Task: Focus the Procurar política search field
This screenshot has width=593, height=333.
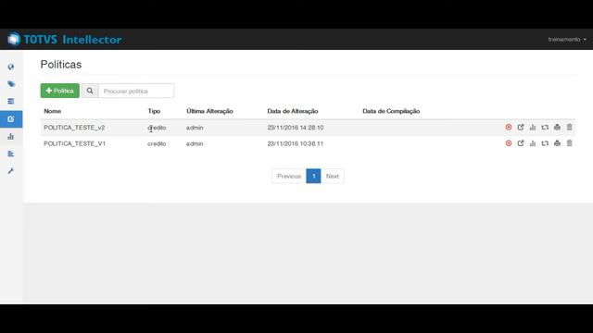Action: click(x=136, y=91)
